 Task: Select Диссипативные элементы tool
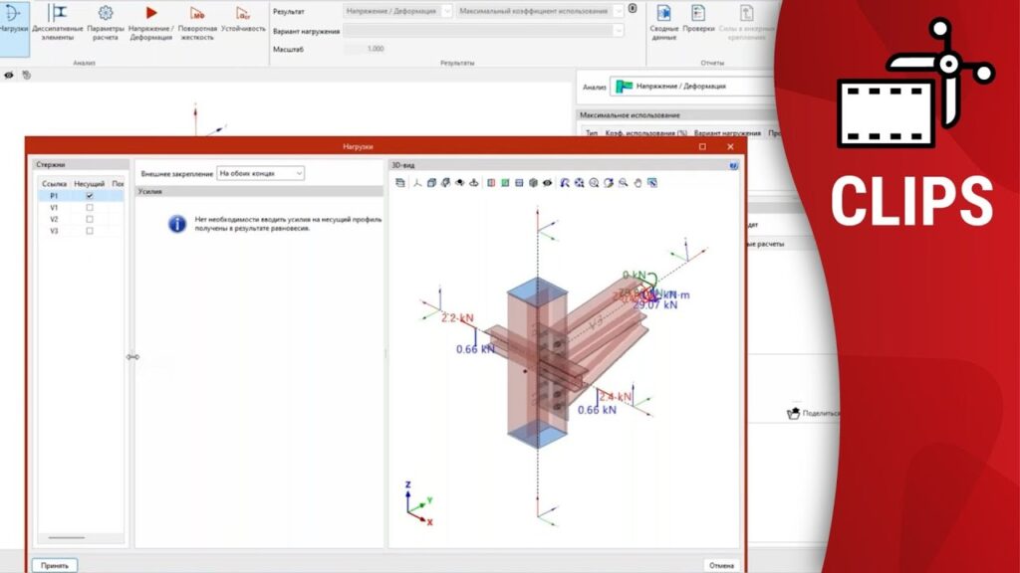[x=58, y=13]
